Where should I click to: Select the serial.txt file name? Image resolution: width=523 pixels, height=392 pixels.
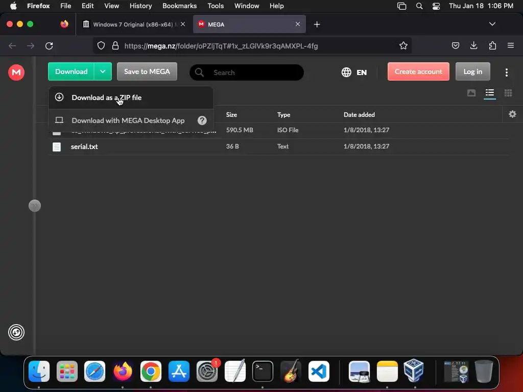click(84, 146)
